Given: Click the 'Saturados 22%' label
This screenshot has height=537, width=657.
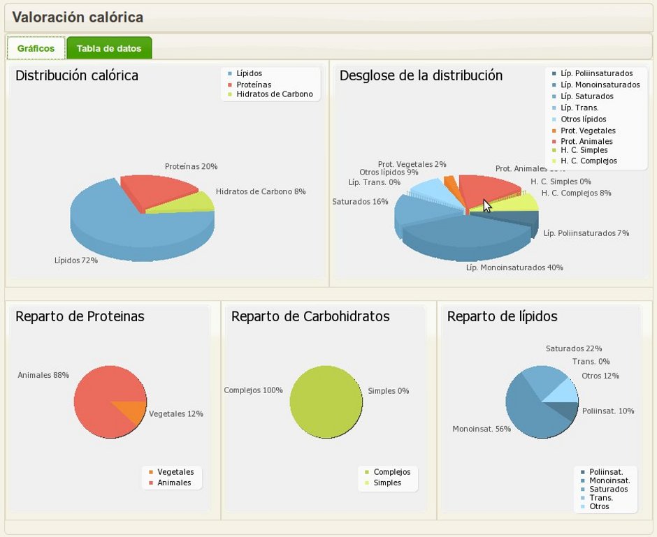Looking at the screenshot, I should click(x=574, y=348).
